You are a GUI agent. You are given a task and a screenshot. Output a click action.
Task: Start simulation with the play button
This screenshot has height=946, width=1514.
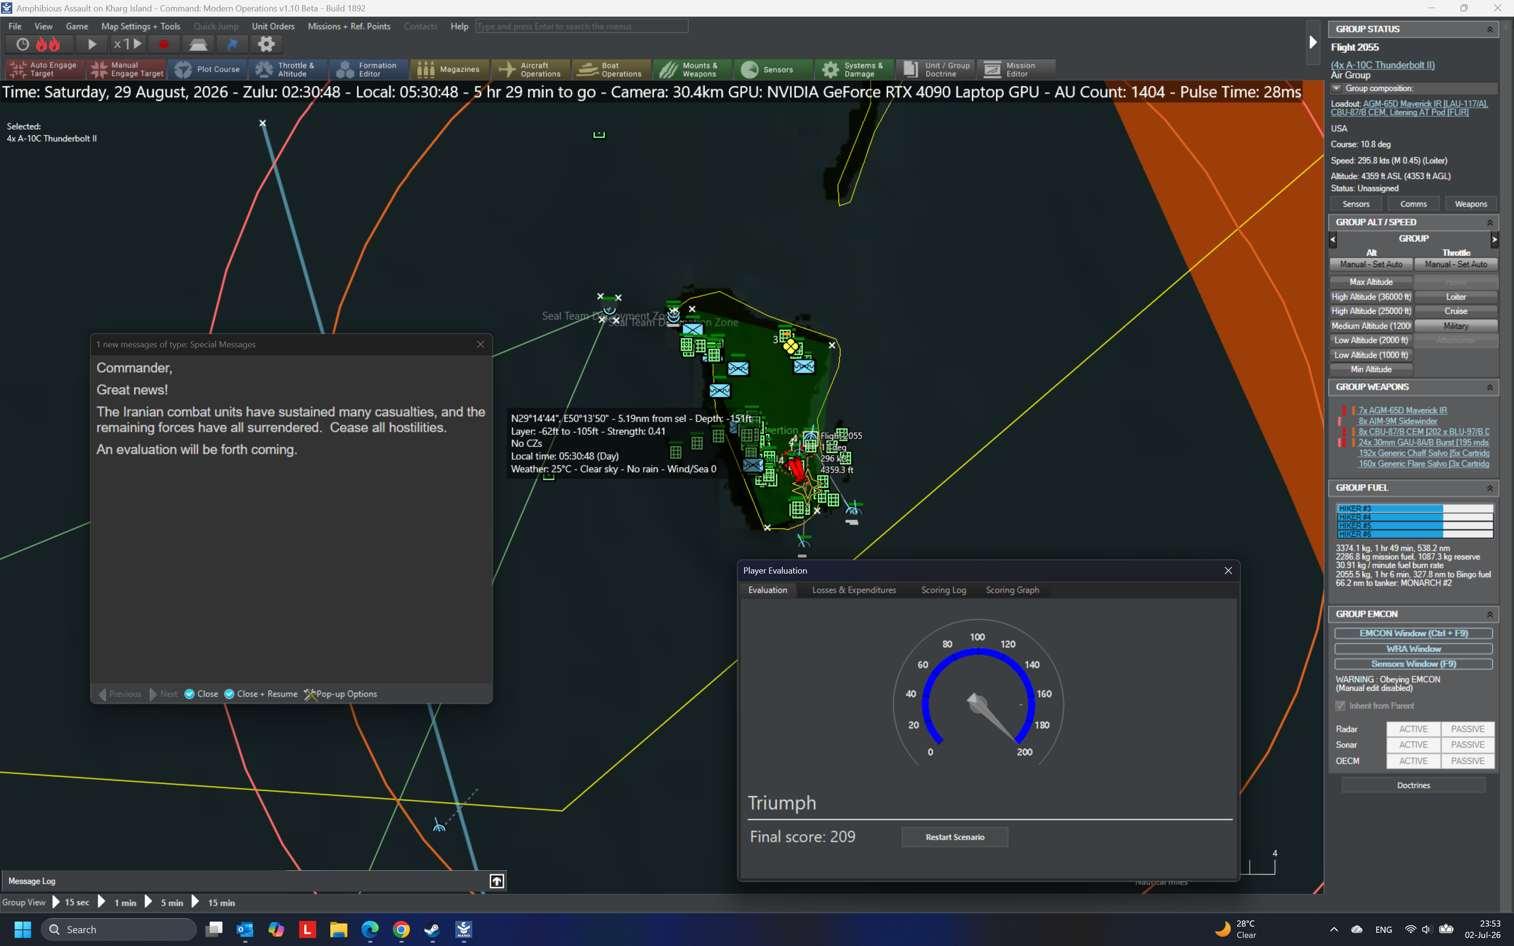(92, 44)
